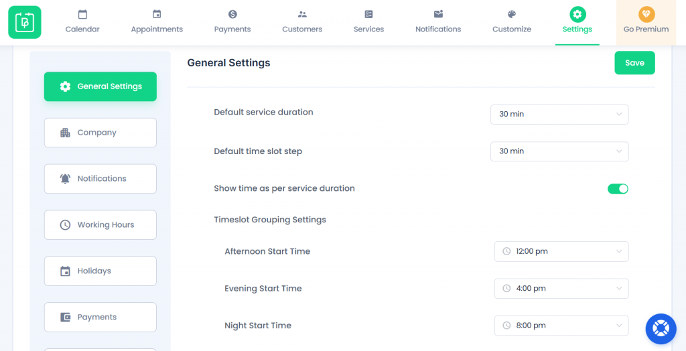Click the Services list icon
This screenshot has width=686, height=351.
tap(368, 15)
